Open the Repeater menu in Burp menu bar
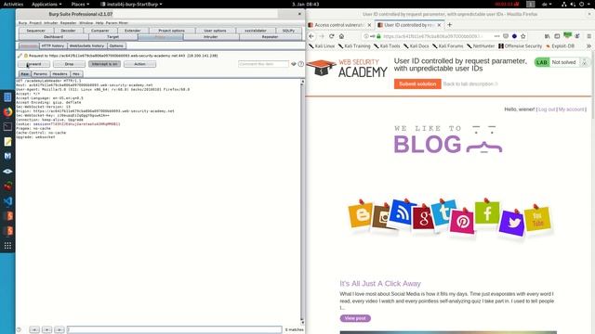Screen dimensions: 595x334 click(68, 22)
